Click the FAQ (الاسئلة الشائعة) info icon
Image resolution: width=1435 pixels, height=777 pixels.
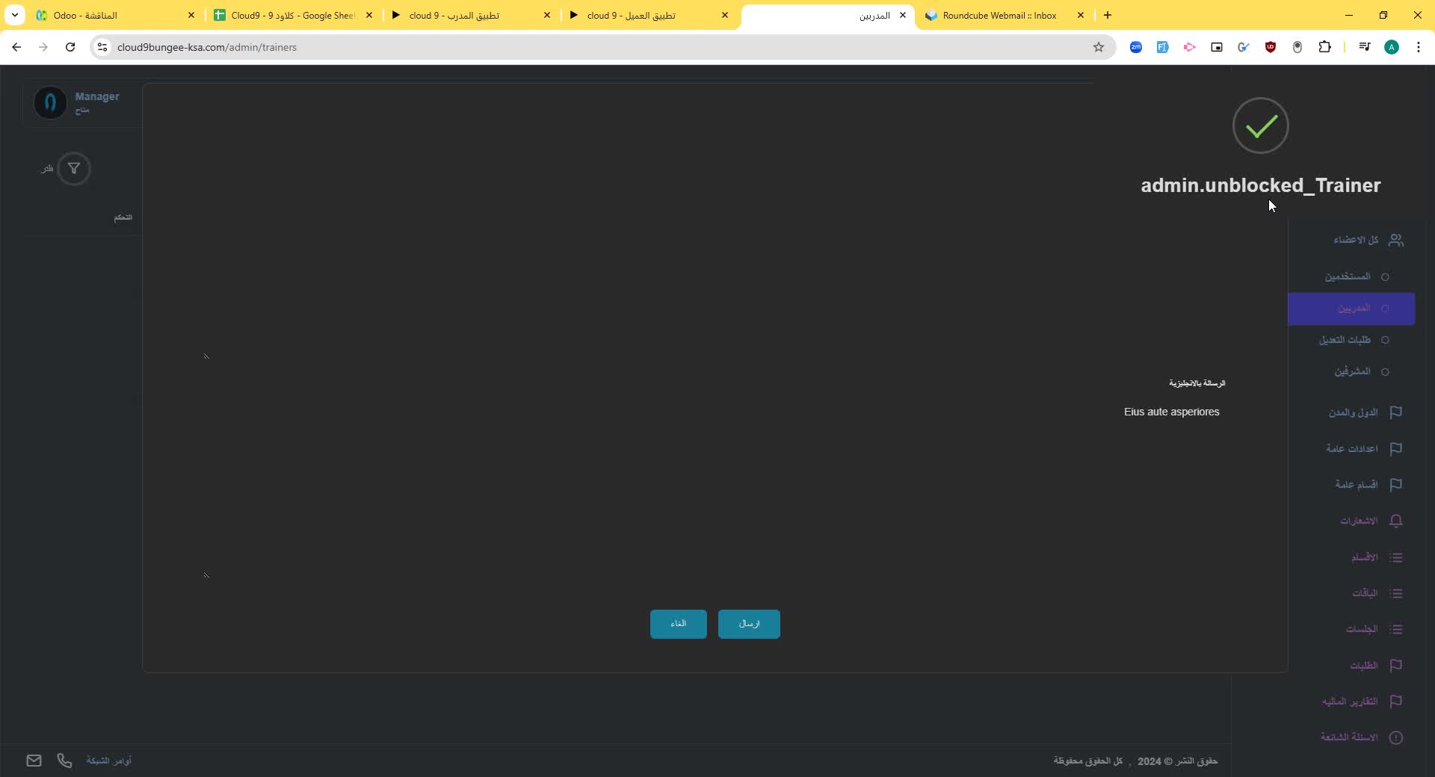point(1395,737)
